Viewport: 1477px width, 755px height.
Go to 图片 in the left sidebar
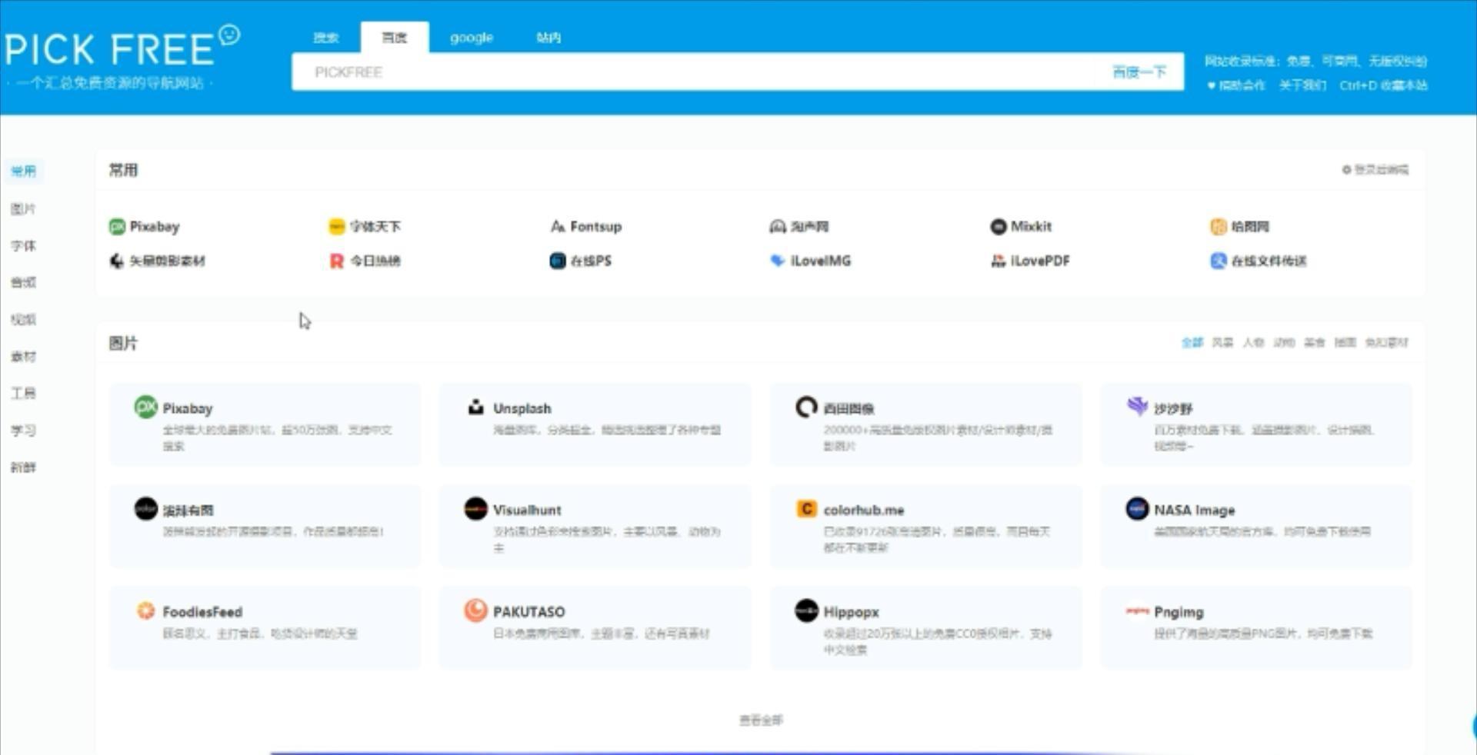[x=24, y=208]
